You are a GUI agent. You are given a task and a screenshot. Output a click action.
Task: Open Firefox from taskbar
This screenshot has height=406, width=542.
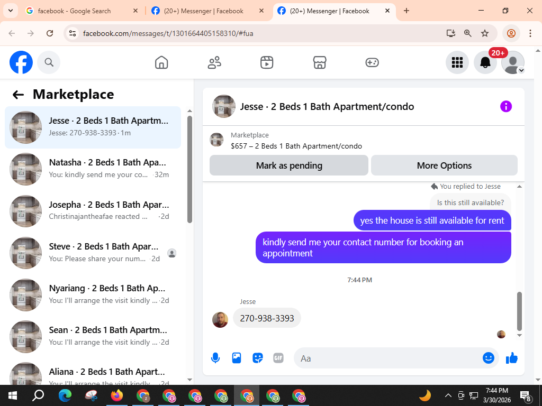pos(117,395)
